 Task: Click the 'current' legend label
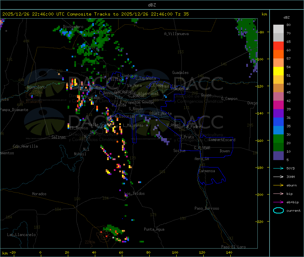pyautogui.click(x=294, y=210)
